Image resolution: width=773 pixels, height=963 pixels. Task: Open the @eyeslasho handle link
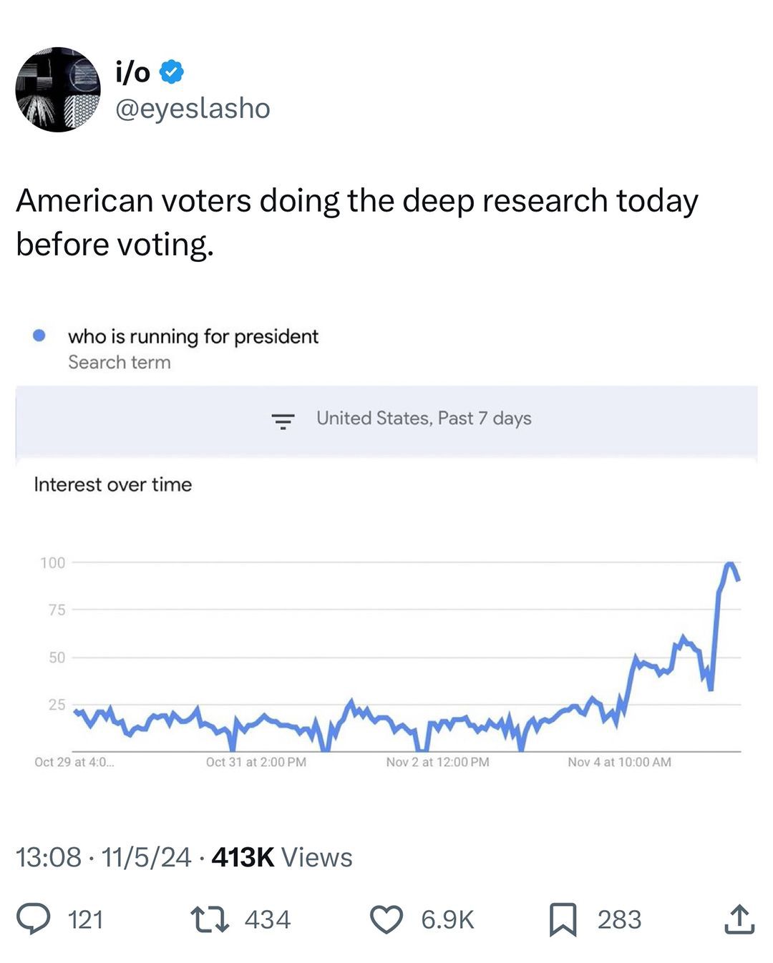pos(193,108)
